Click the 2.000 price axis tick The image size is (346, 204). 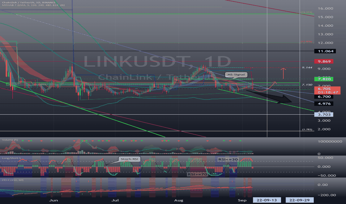pyautogui.click(x=324, y=129)
